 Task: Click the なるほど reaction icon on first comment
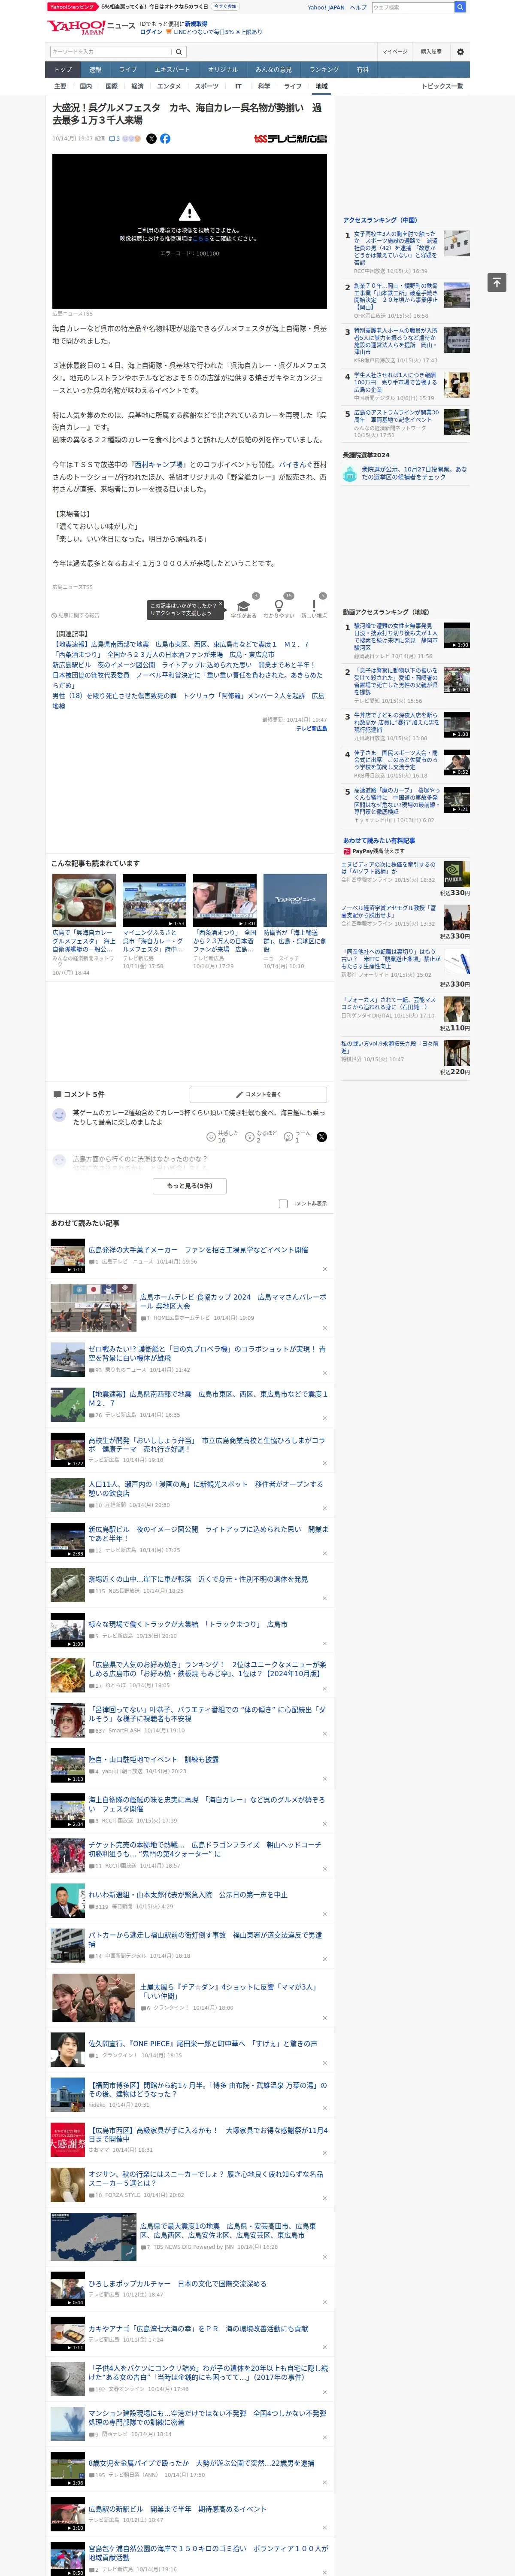point(250,1136)
